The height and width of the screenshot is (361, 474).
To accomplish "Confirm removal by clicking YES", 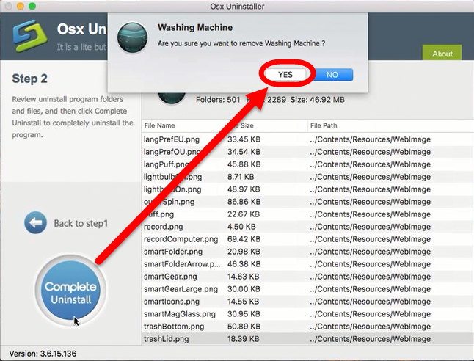I will pos(285,75).
